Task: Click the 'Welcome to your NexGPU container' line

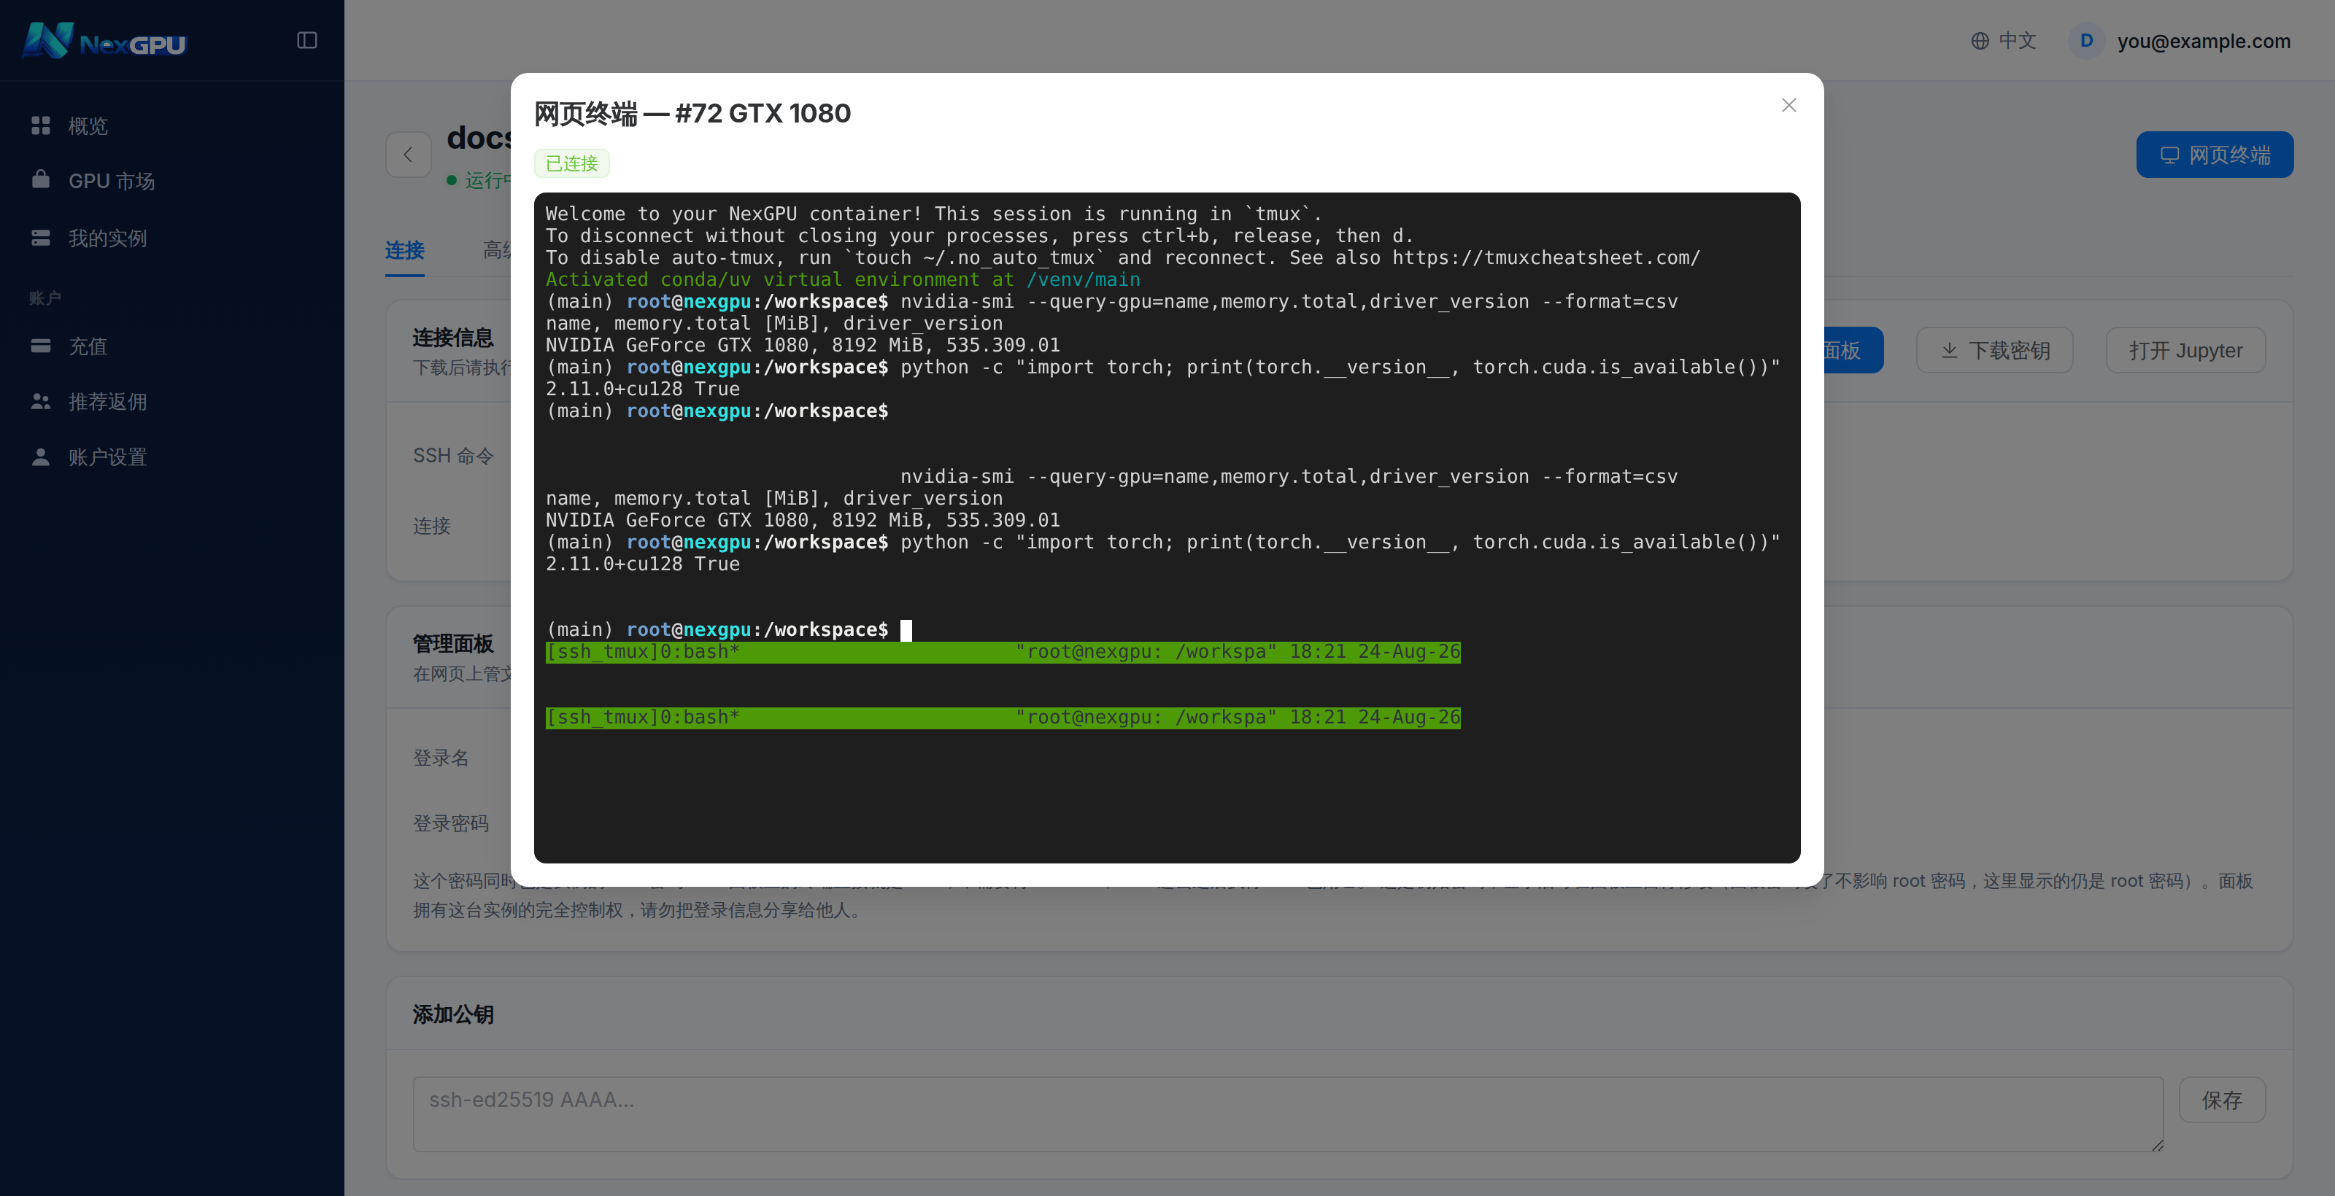Action: click(934, 214)
